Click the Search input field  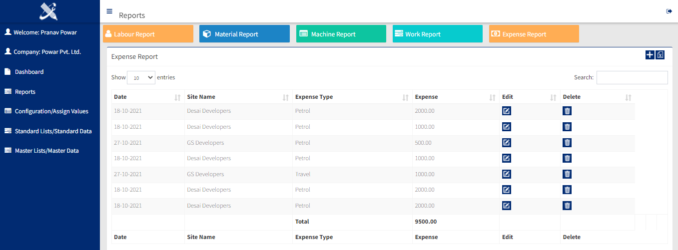pos(632,78)
